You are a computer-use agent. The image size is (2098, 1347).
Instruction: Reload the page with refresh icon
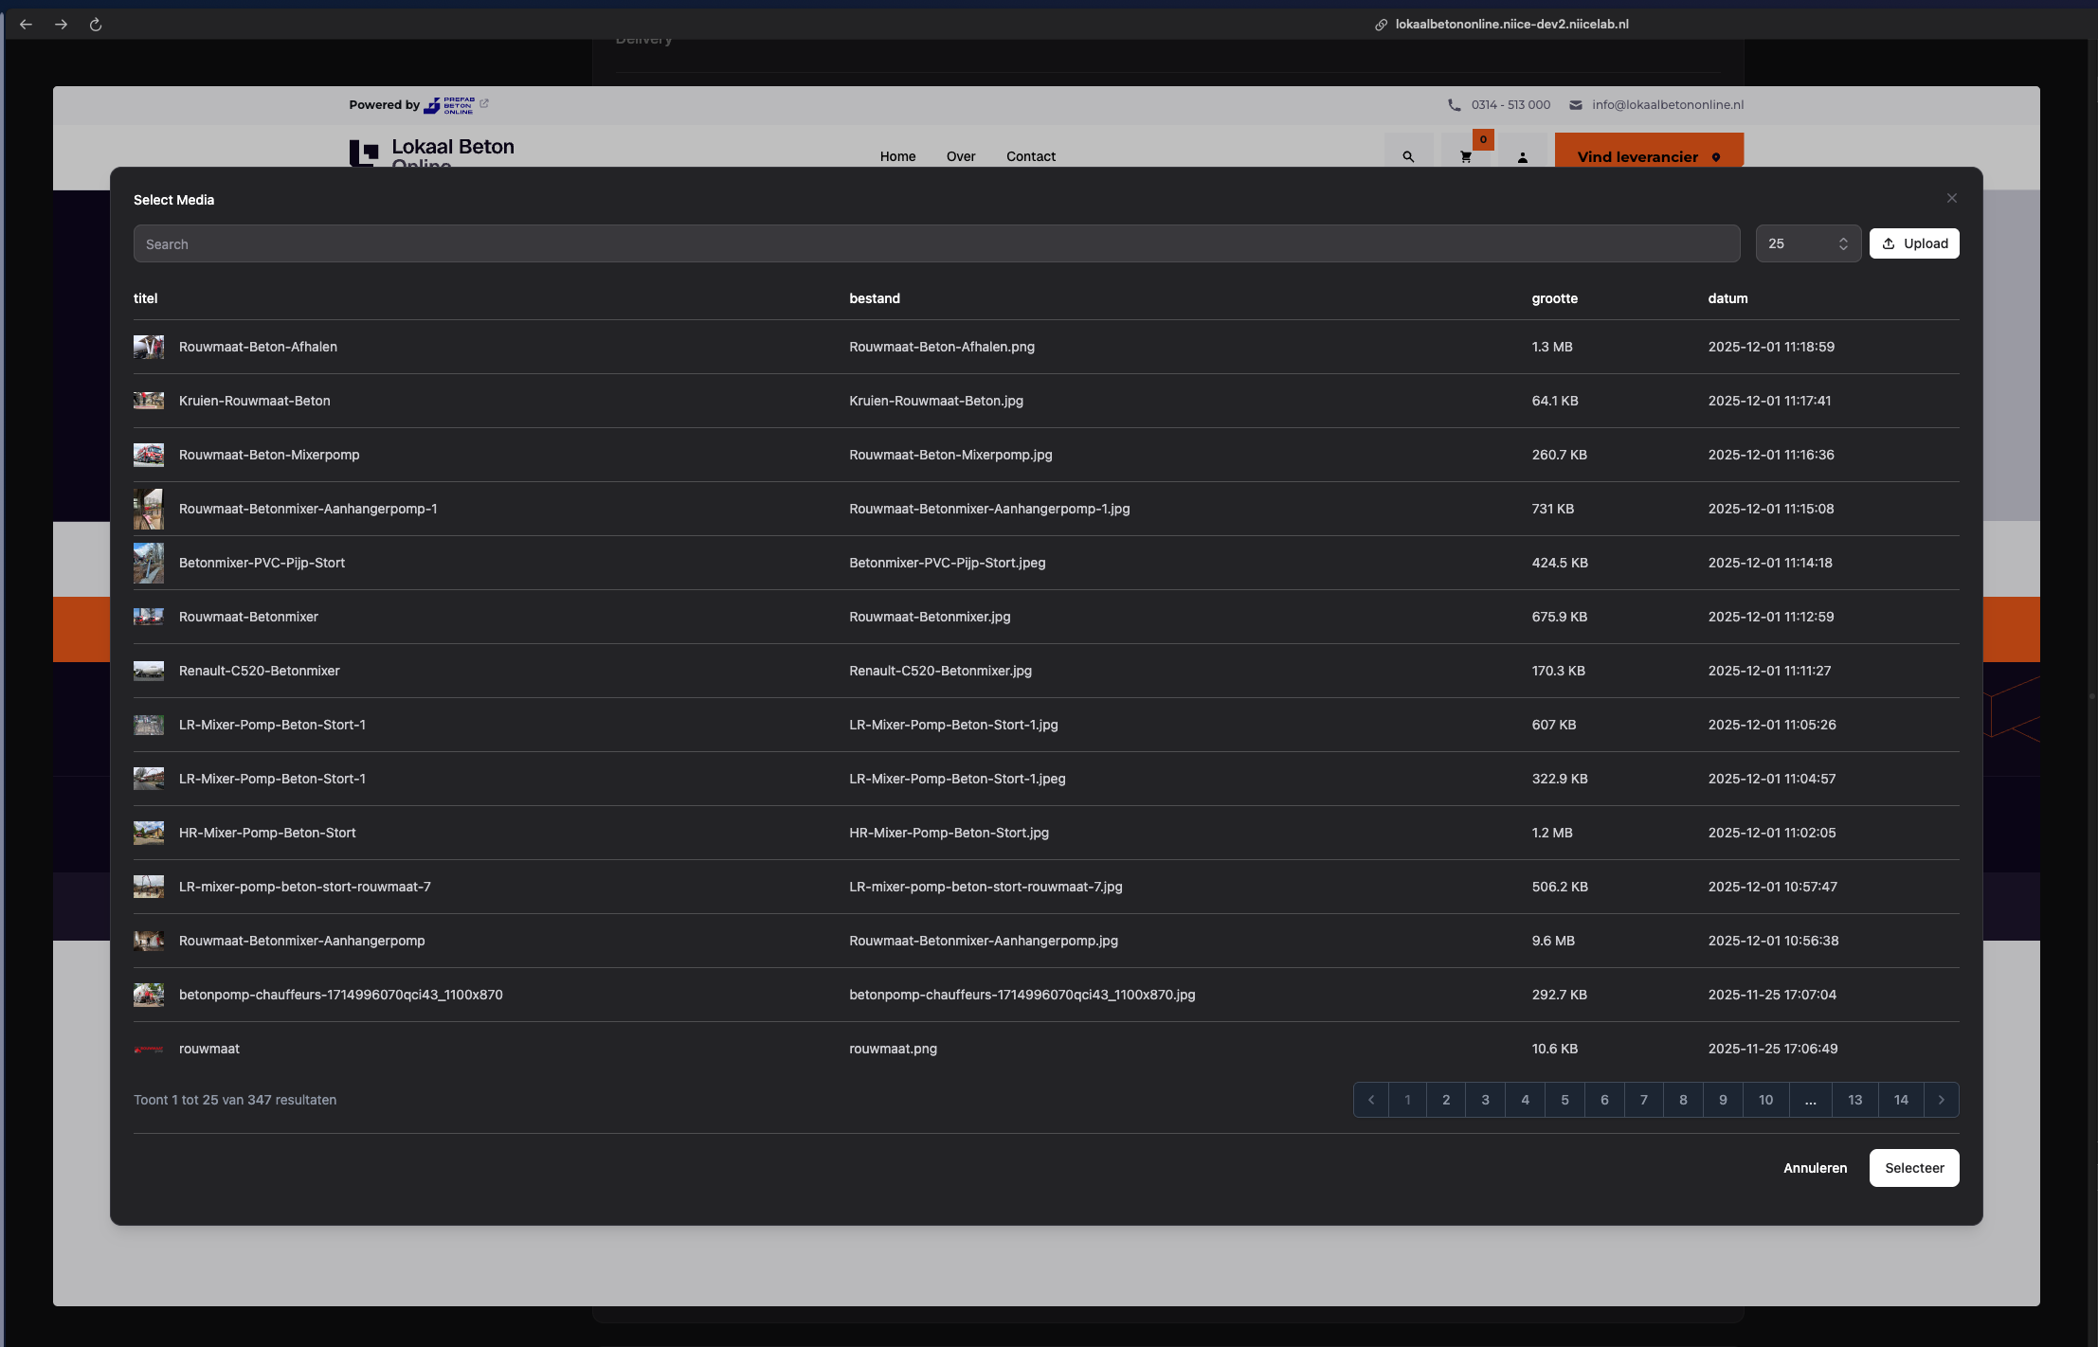tap(96, 25)
